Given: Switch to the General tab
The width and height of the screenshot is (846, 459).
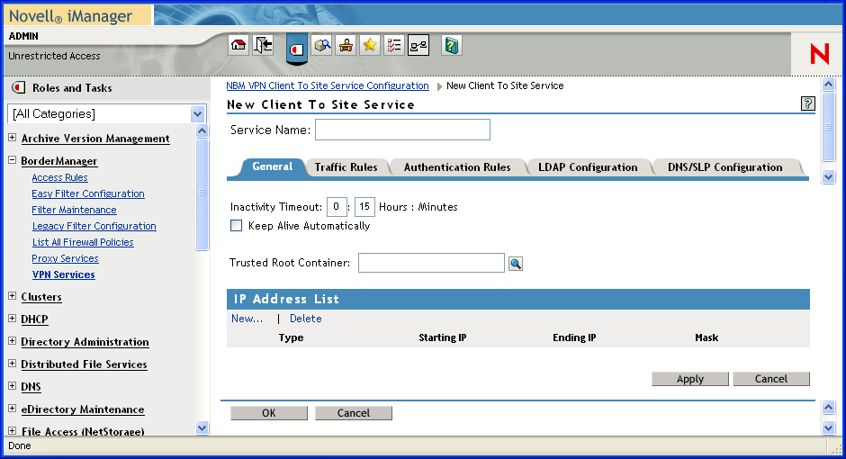Looking at the screenshot, I should (272, 166).
